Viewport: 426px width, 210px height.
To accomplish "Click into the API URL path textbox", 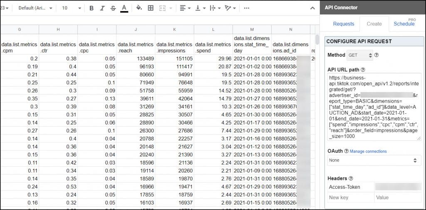I will click(x=374, y=107).
